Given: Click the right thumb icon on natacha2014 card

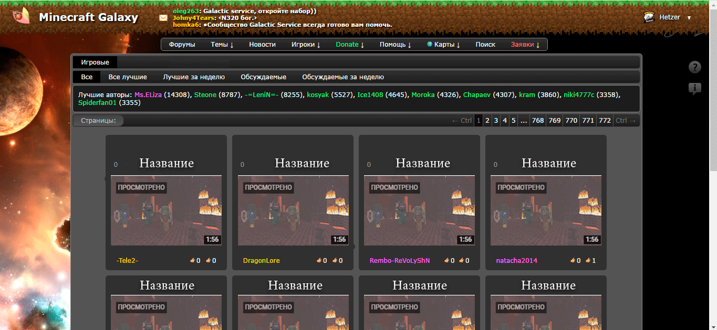Looking at the screenshot, I should click(x=589, y=260).
